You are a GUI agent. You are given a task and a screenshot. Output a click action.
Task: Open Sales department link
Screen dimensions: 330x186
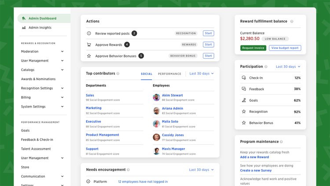click(90, 95)
